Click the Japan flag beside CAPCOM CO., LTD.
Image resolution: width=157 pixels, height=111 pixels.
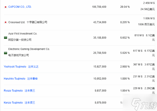coord(5,7)
